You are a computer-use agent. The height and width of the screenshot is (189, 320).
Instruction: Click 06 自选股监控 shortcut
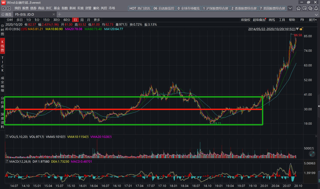(164, 8)
